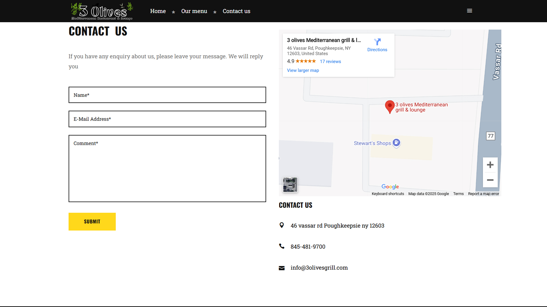
Task: Click the red restaurant map pin
Action: pos(389,106)
